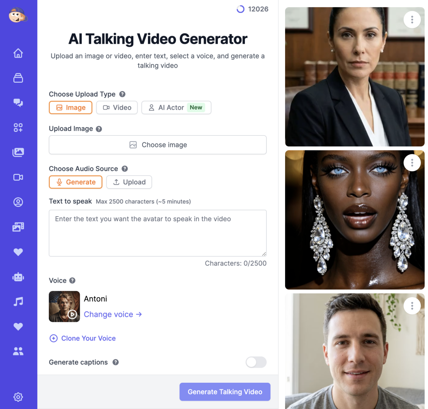Select Image upload type
428x409 pixels.
click(x=71, y=108)
